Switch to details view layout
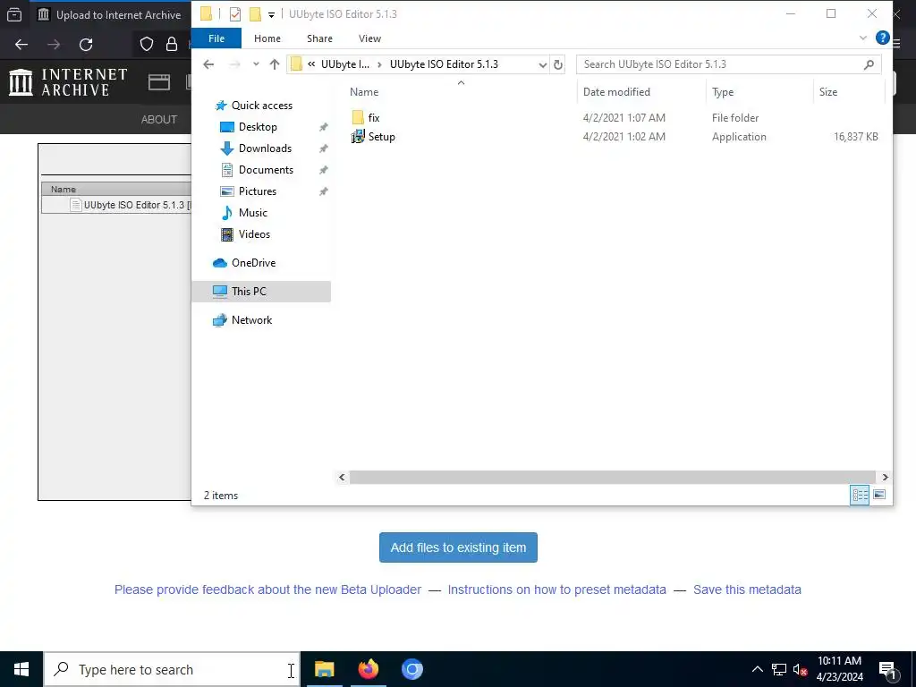This screenshot has height=687, width=916. pos(860,496)
